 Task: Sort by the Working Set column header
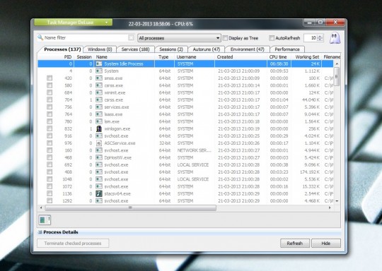click(307, 57)
